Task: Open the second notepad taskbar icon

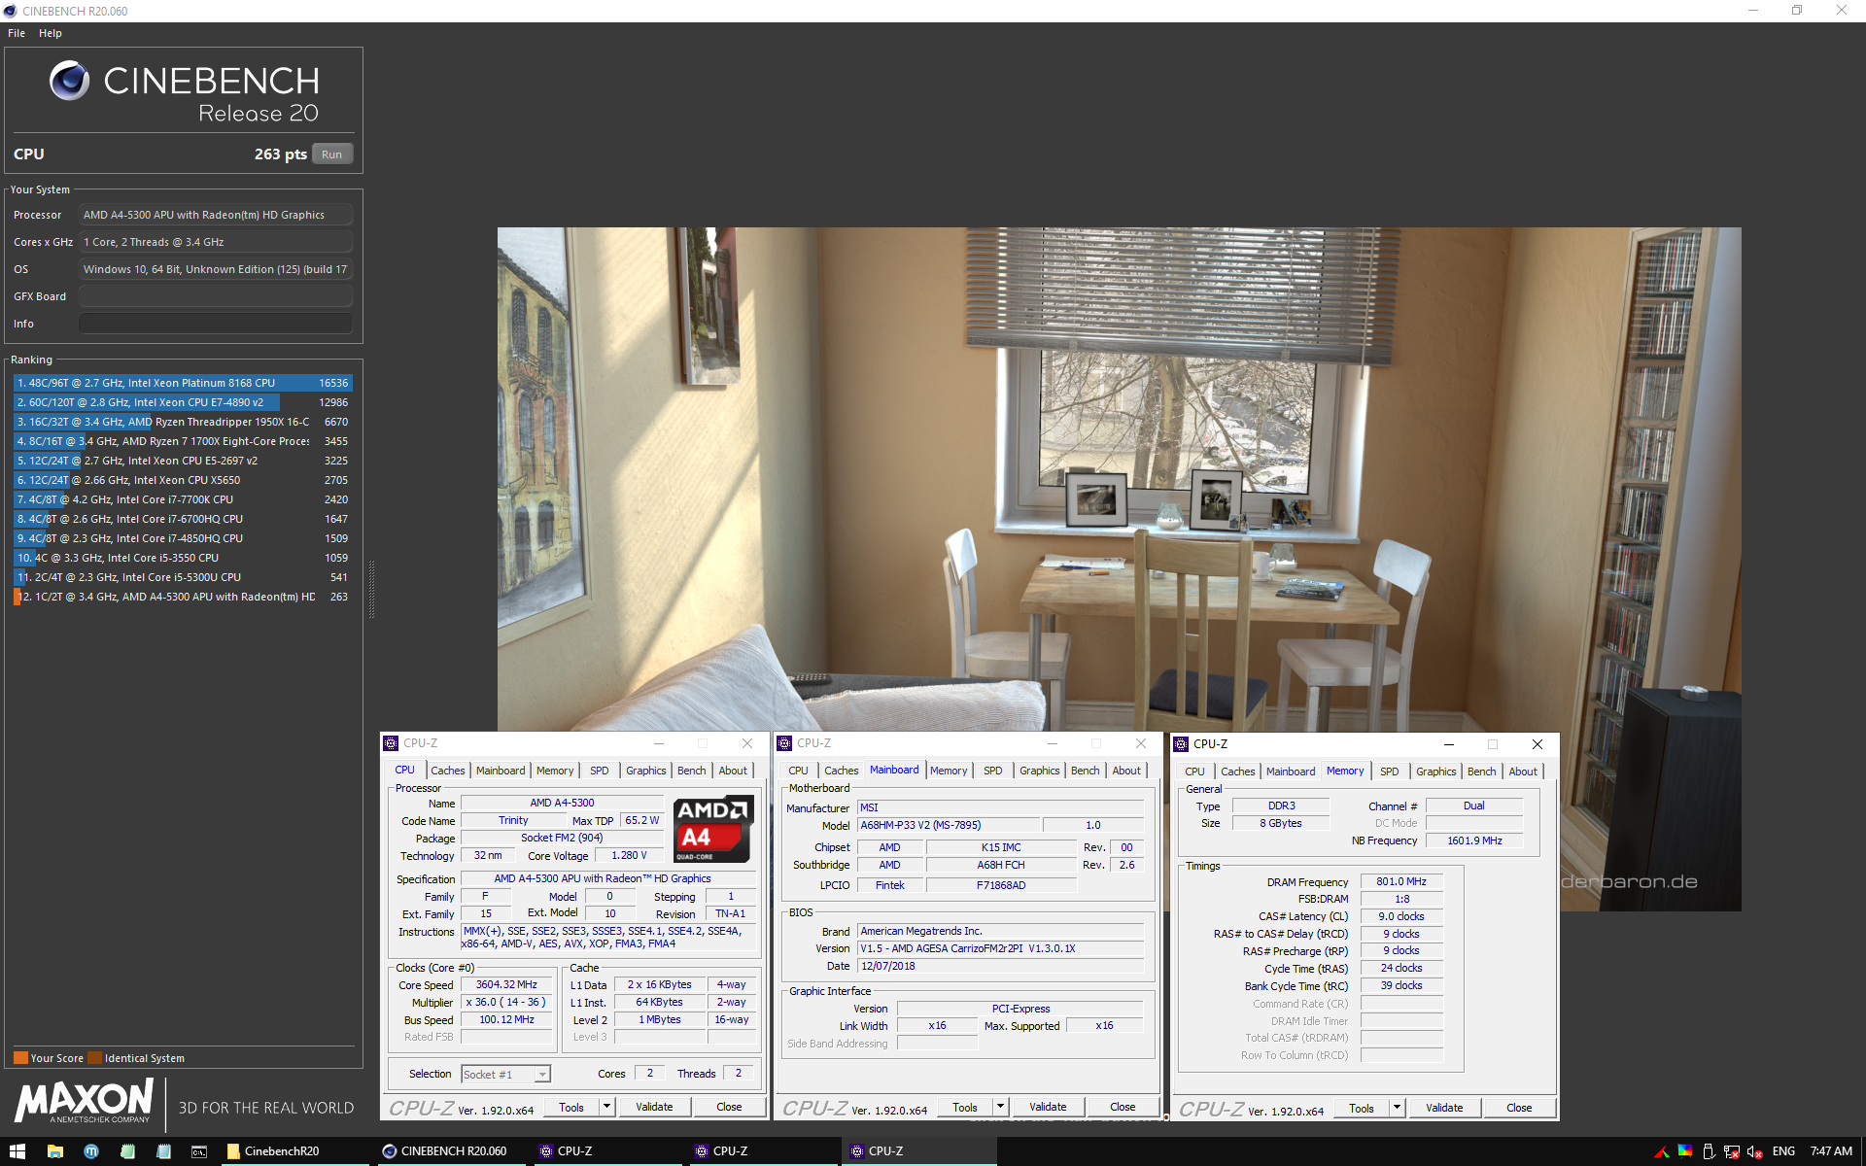Action: pyautogui.click(x=163, y=1151)
